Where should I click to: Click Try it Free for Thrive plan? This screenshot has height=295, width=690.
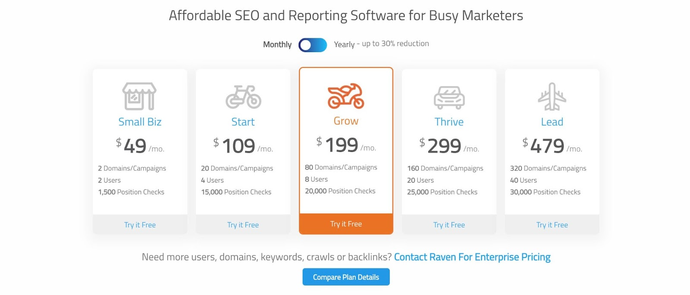(x=449, y=225)
